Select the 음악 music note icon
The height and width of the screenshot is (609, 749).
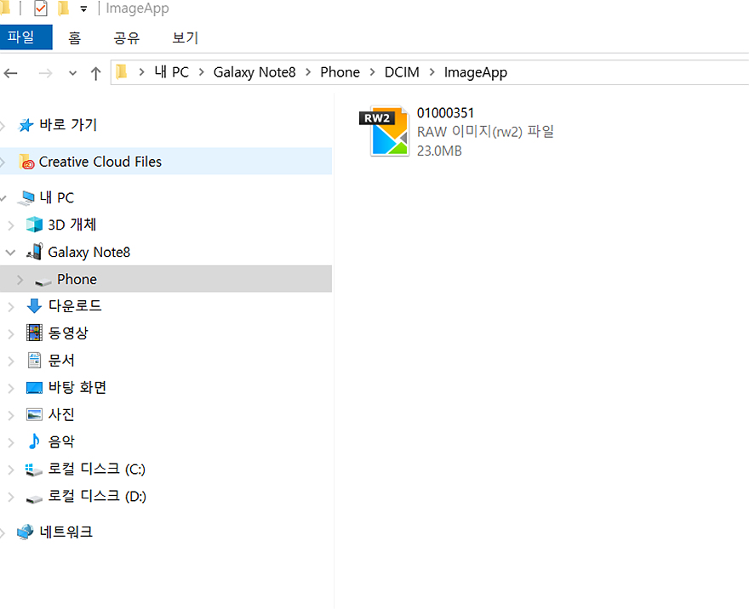pyautogui.click(x=34, y=441)
